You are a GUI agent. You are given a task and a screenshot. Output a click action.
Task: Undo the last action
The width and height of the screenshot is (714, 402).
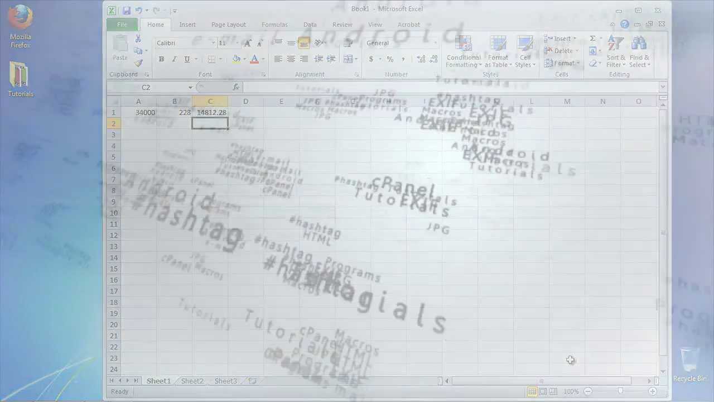click(138, 10)
